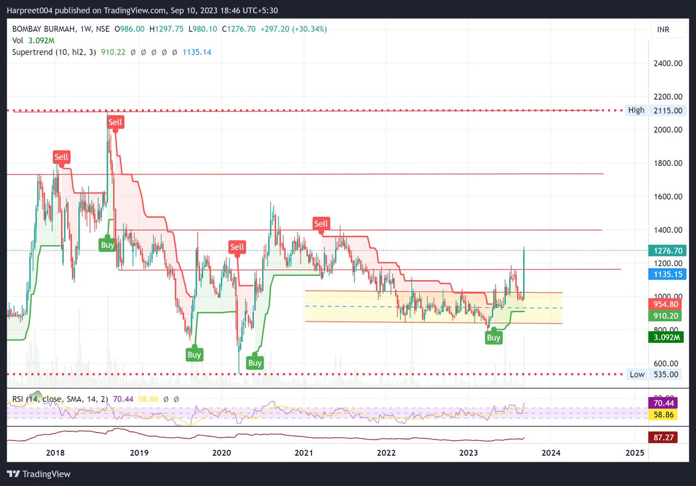
Task: Click the 2020 year on time axis
Action: tap(221, 452)
